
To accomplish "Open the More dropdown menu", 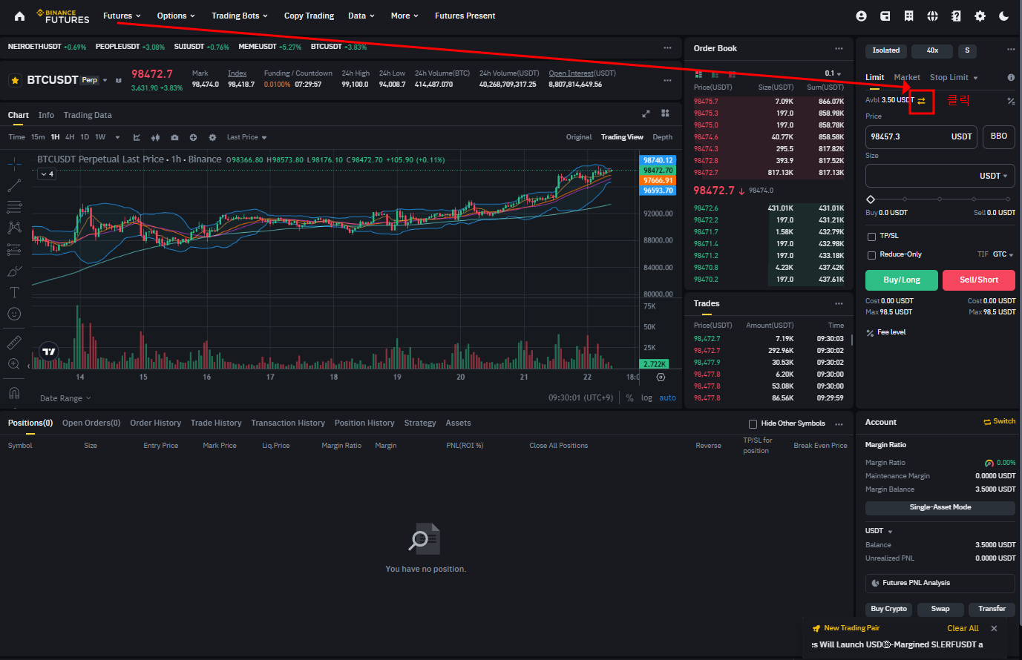I will [x=404, y=16].
